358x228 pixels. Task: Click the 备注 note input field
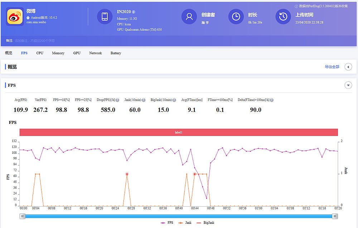pos(43,41)
